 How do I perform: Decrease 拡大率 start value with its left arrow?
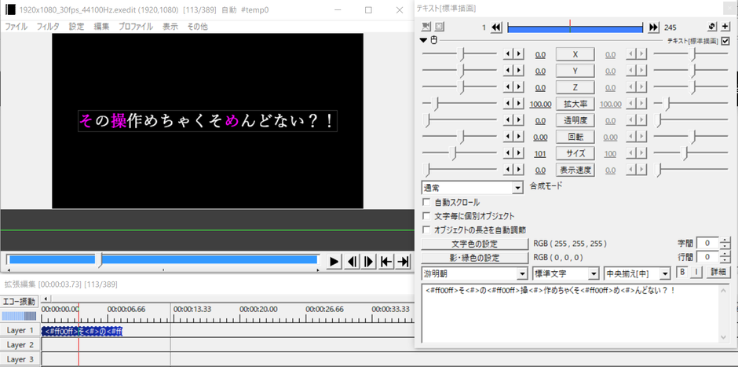coord(508,104)
